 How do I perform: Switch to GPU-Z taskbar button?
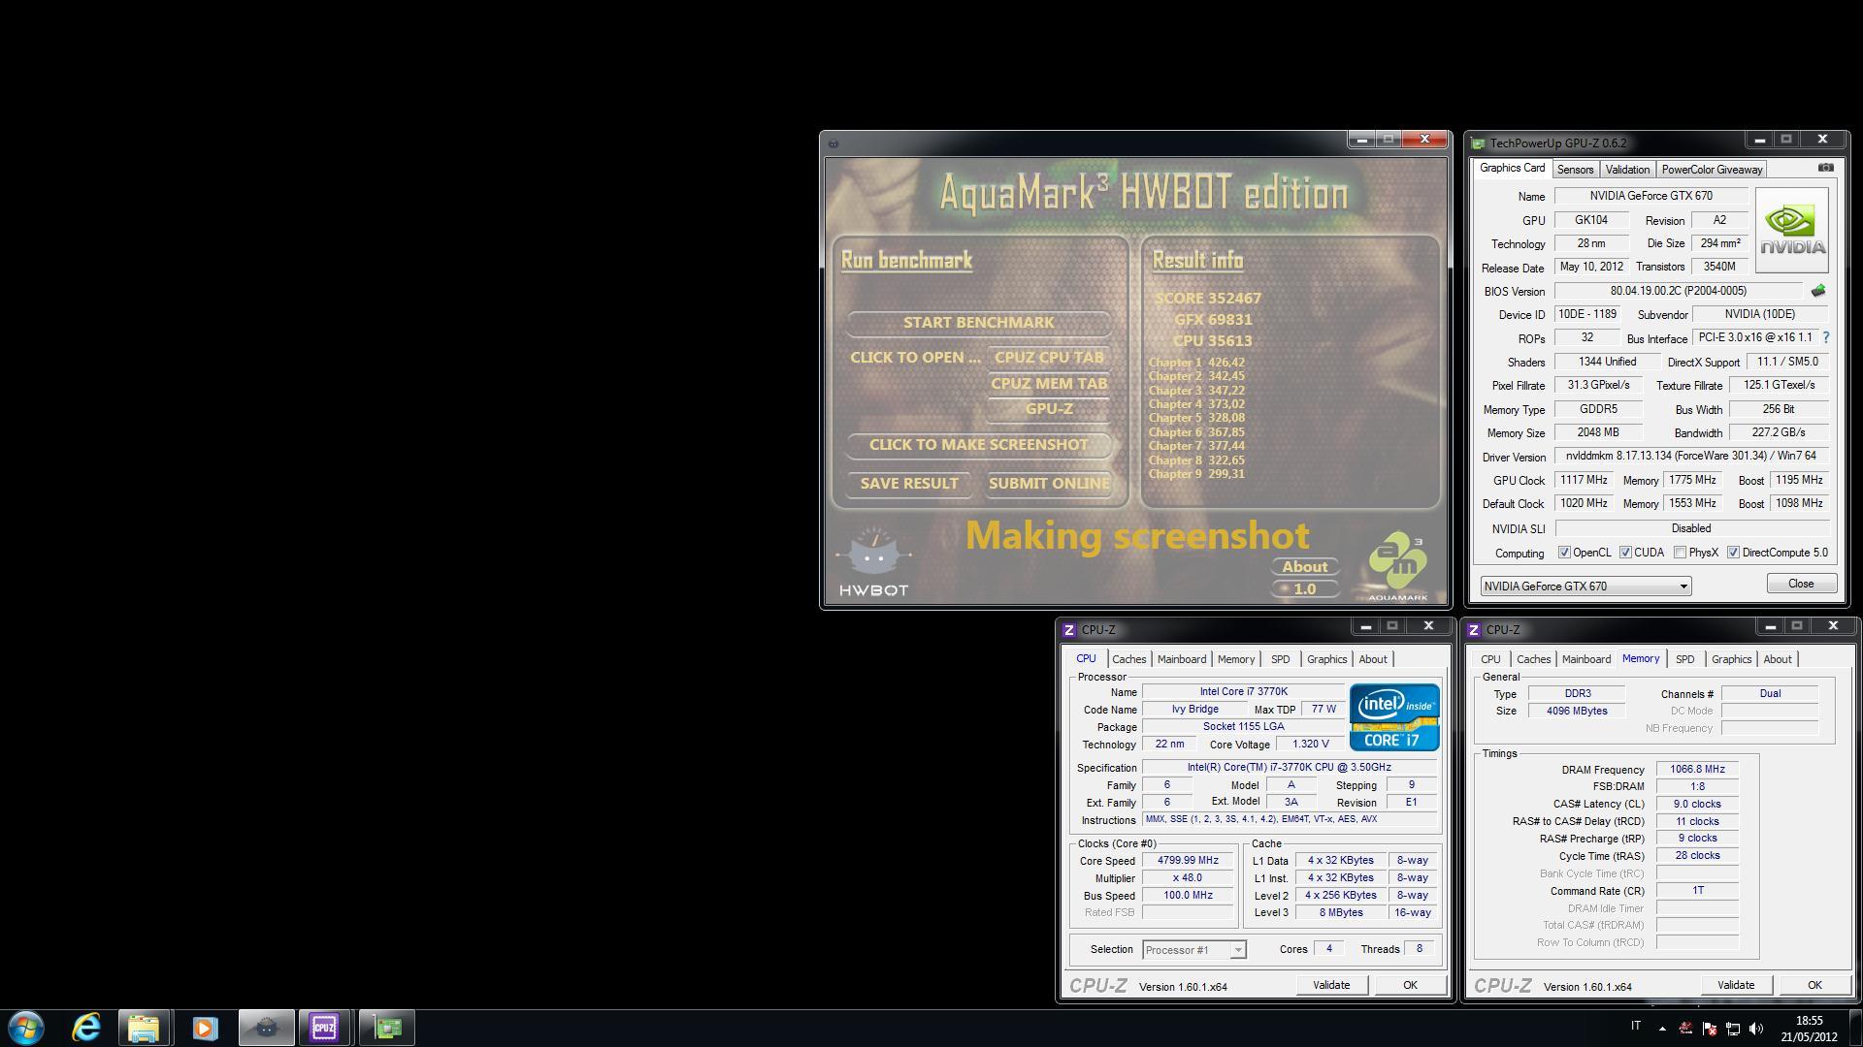(x=387, y=1028)
